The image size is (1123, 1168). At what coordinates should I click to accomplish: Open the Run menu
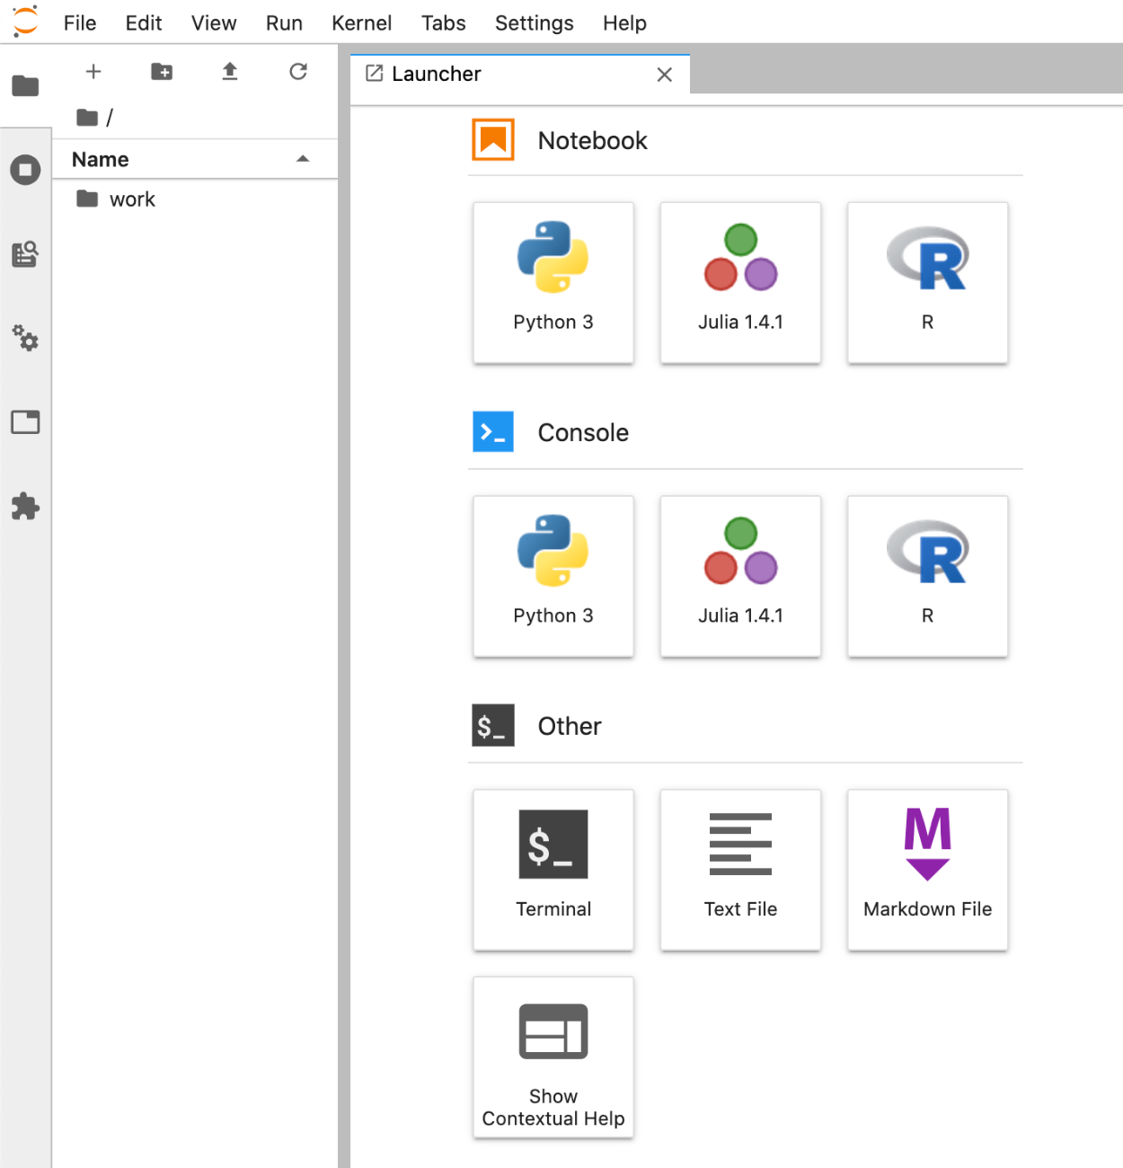click(284, 23)
